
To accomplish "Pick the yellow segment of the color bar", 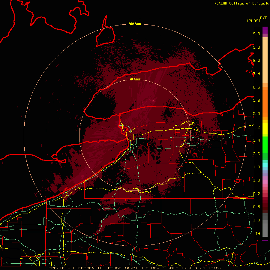I will click(x=265, y=128).
